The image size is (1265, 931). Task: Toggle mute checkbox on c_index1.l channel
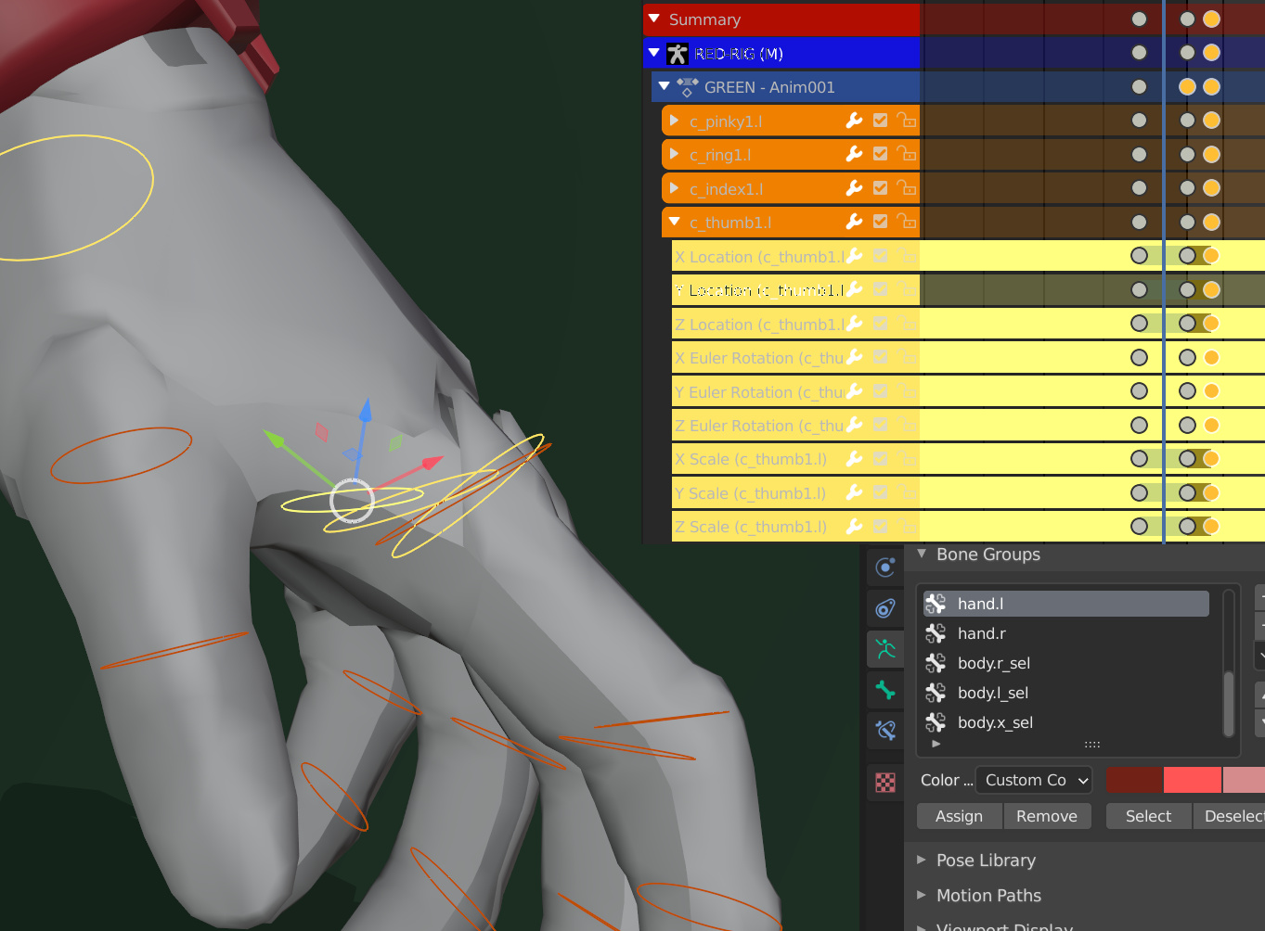coord(881,188)
